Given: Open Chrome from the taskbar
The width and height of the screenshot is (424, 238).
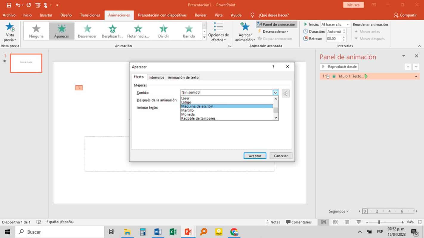Looking at the screenshot, I should pos(234,232).
